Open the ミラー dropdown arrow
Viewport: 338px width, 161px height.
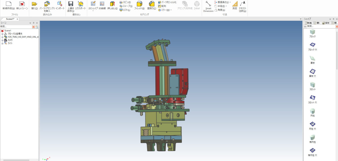pyautogui.click(x=171, y=10)
